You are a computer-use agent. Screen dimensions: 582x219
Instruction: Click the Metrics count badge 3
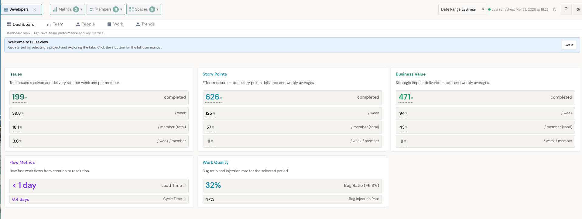click(76, 9)
